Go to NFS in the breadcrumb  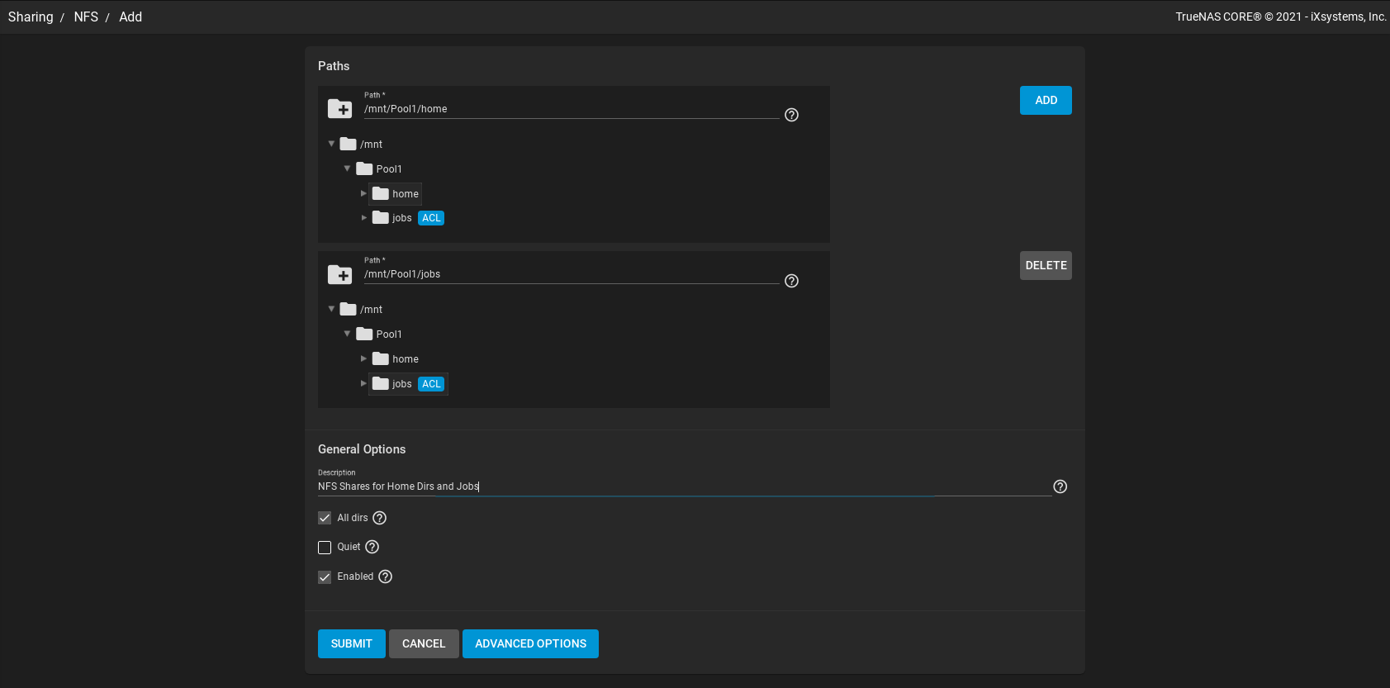click(x=86, y=17)
